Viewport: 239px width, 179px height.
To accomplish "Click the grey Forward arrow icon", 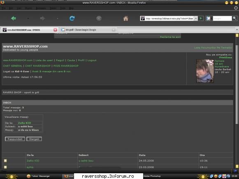I will coord(42,18).
